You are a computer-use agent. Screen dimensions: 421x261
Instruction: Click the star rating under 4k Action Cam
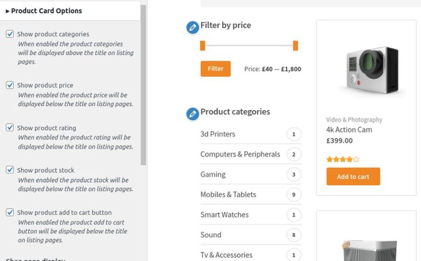tap(343, 160)
